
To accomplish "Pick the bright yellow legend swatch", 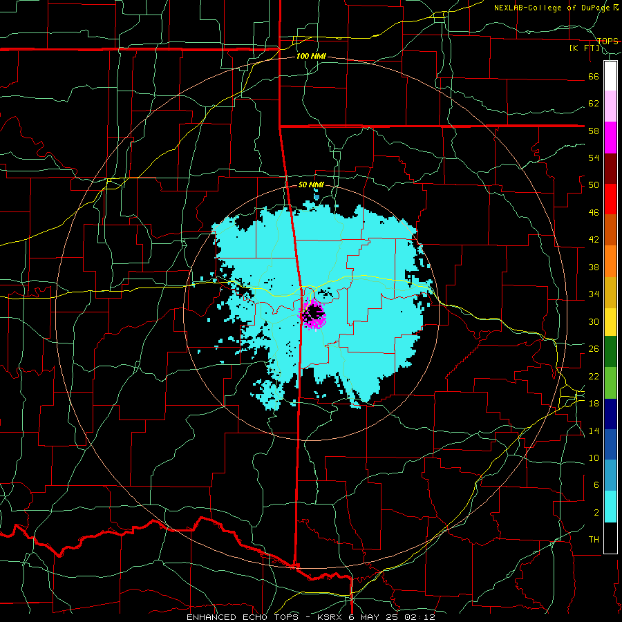I will click(x=610, y=322).
